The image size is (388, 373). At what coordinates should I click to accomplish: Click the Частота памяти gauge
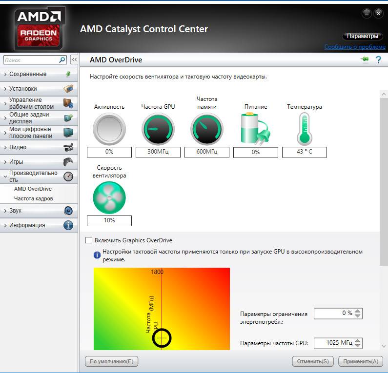(x=207, y=129)
